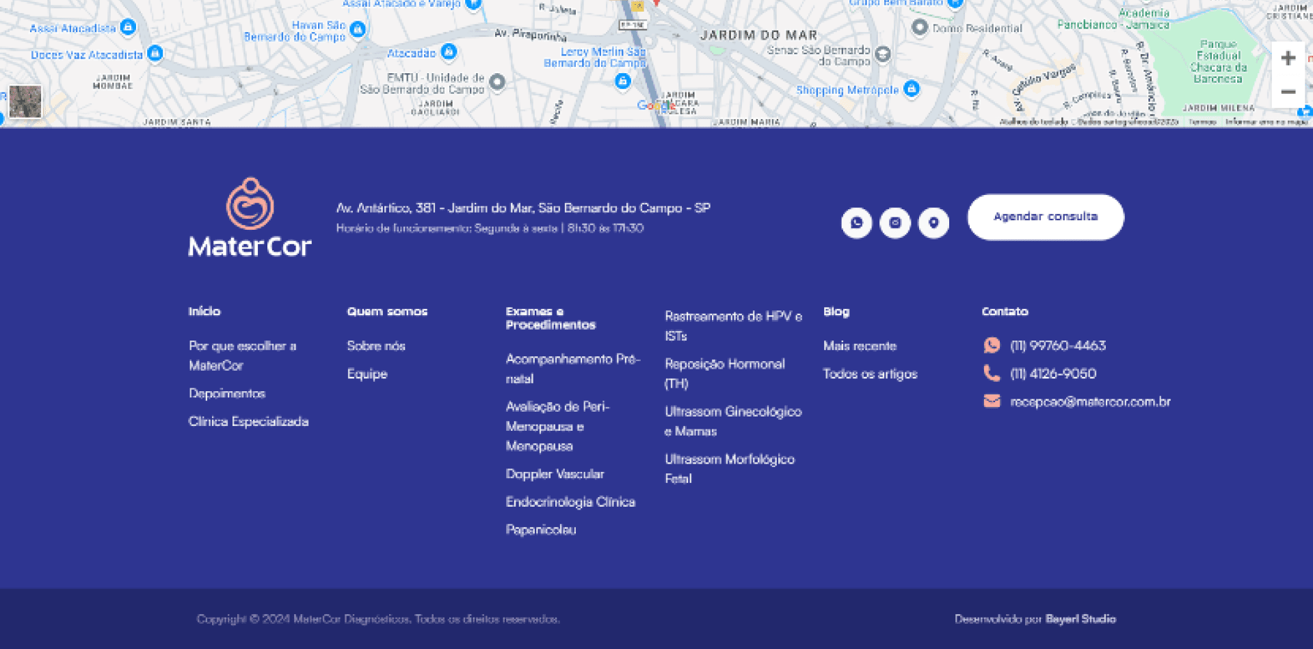Call the (11) 4126-9050 phone number
Viewport: 1313px width, 649px height.
tap(1053, 374)
